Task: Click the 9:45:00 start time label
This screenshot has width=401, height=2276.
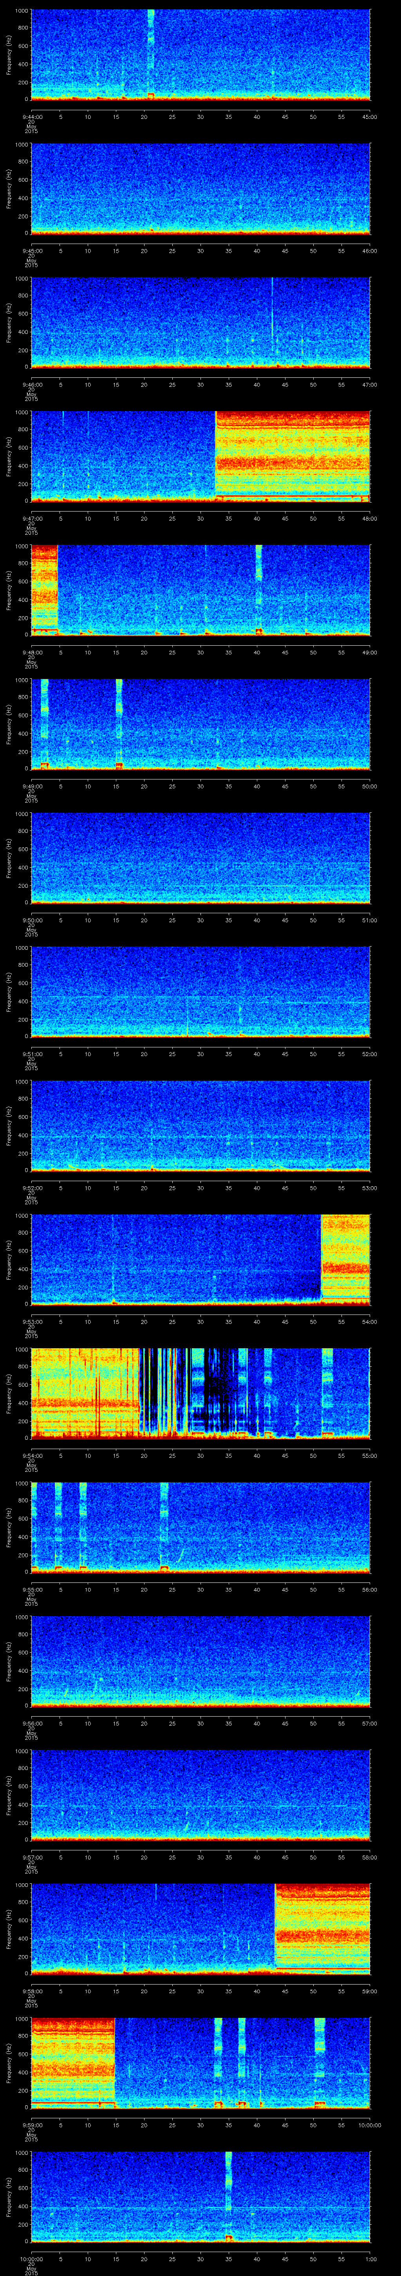Action: tap(32, 251)
